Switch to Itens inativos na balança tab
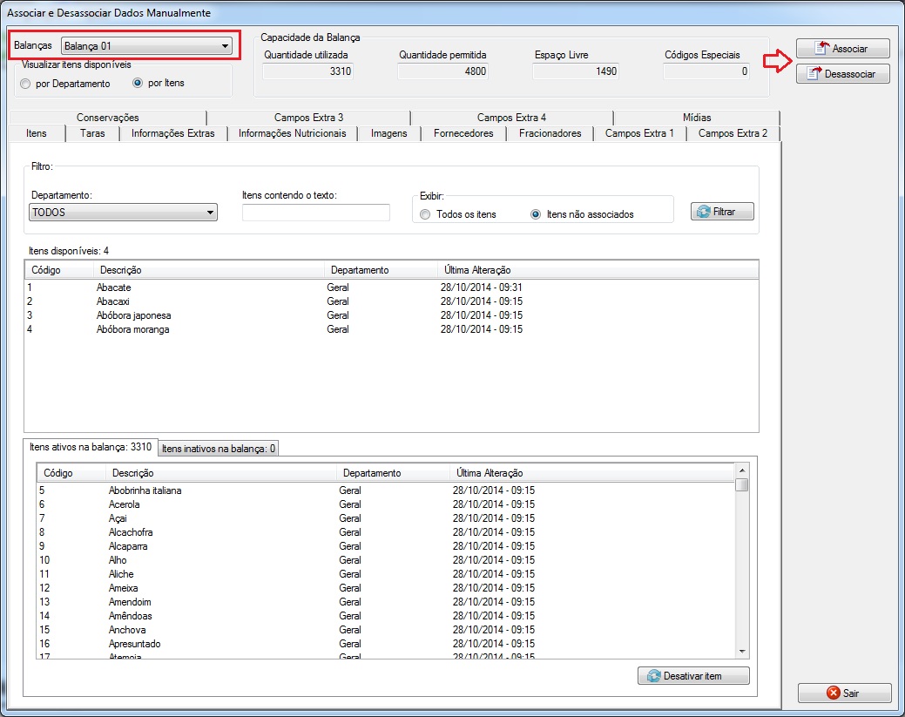This screenshot has width=905, height=717. click(218, 449)
